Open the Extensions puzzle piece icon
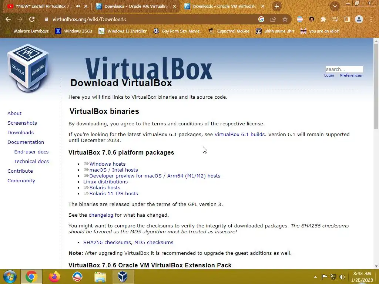The width and height of the screenshot is (379, 284). pyautogui.click(x=323, y=19)
